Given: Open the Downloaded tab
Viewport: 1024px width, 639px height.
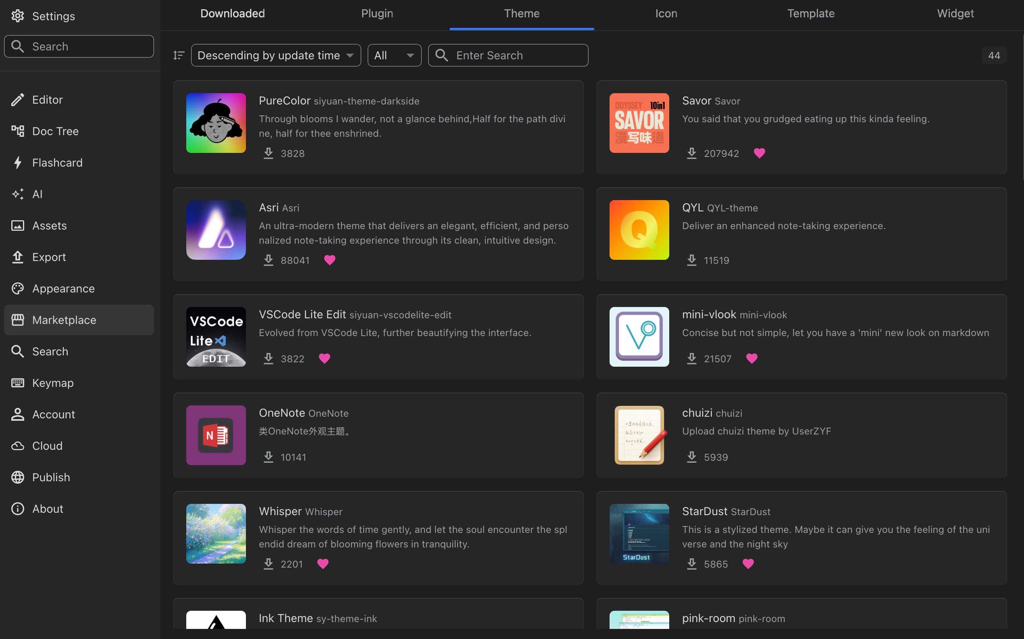Looking at the screenshot, I should point(233,14).
